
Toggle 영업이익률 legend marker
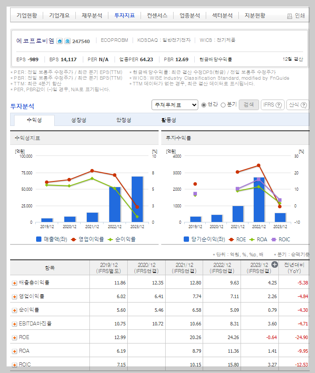74,240
